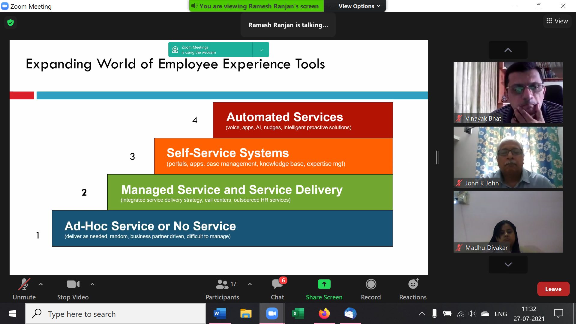Click the Share Screen green icon
This screenshot has height=324, width=576.
pos(324,284)
